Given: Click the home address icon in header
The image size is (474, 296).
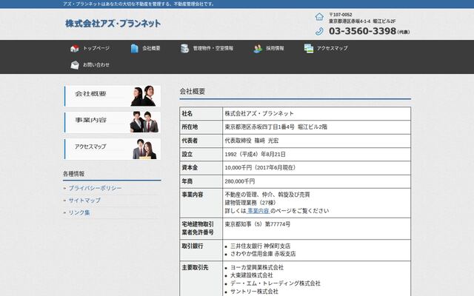Looking at the screenshot, I should point(319,17).
